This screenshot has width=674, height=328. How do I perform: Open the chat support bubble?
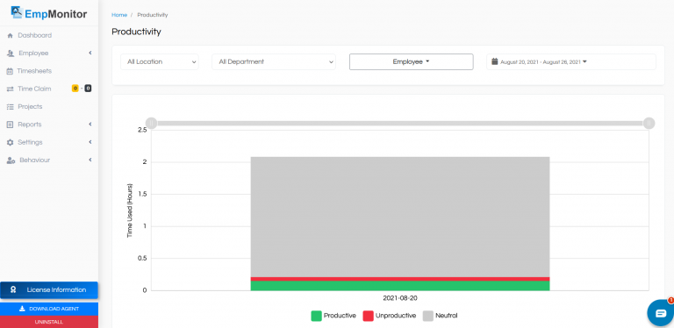661,313
